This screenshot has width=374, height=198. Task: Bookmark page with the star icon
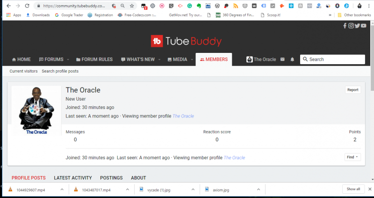[x=131, y=6]
